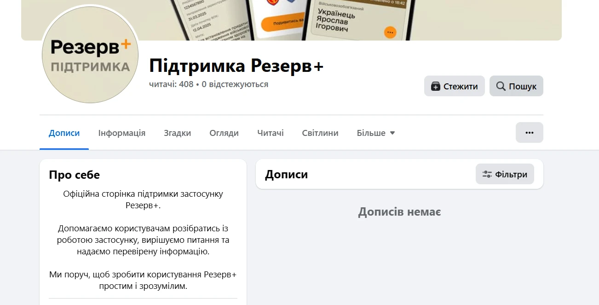Open the three-dots page options menu
This screenshot has height=305, width=599.
tap(530, 133)
